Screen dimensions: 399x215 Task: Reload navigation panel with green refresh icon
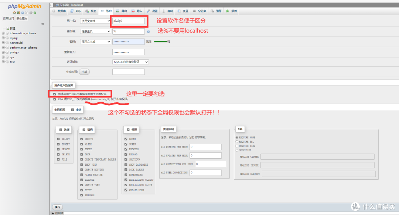[x=35, y=13]
